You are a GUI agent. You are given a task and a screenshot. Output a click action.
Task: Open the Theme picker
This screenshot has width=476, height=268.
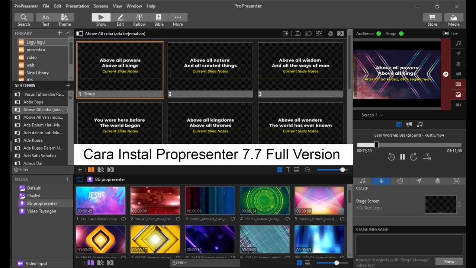pos(64,20)
